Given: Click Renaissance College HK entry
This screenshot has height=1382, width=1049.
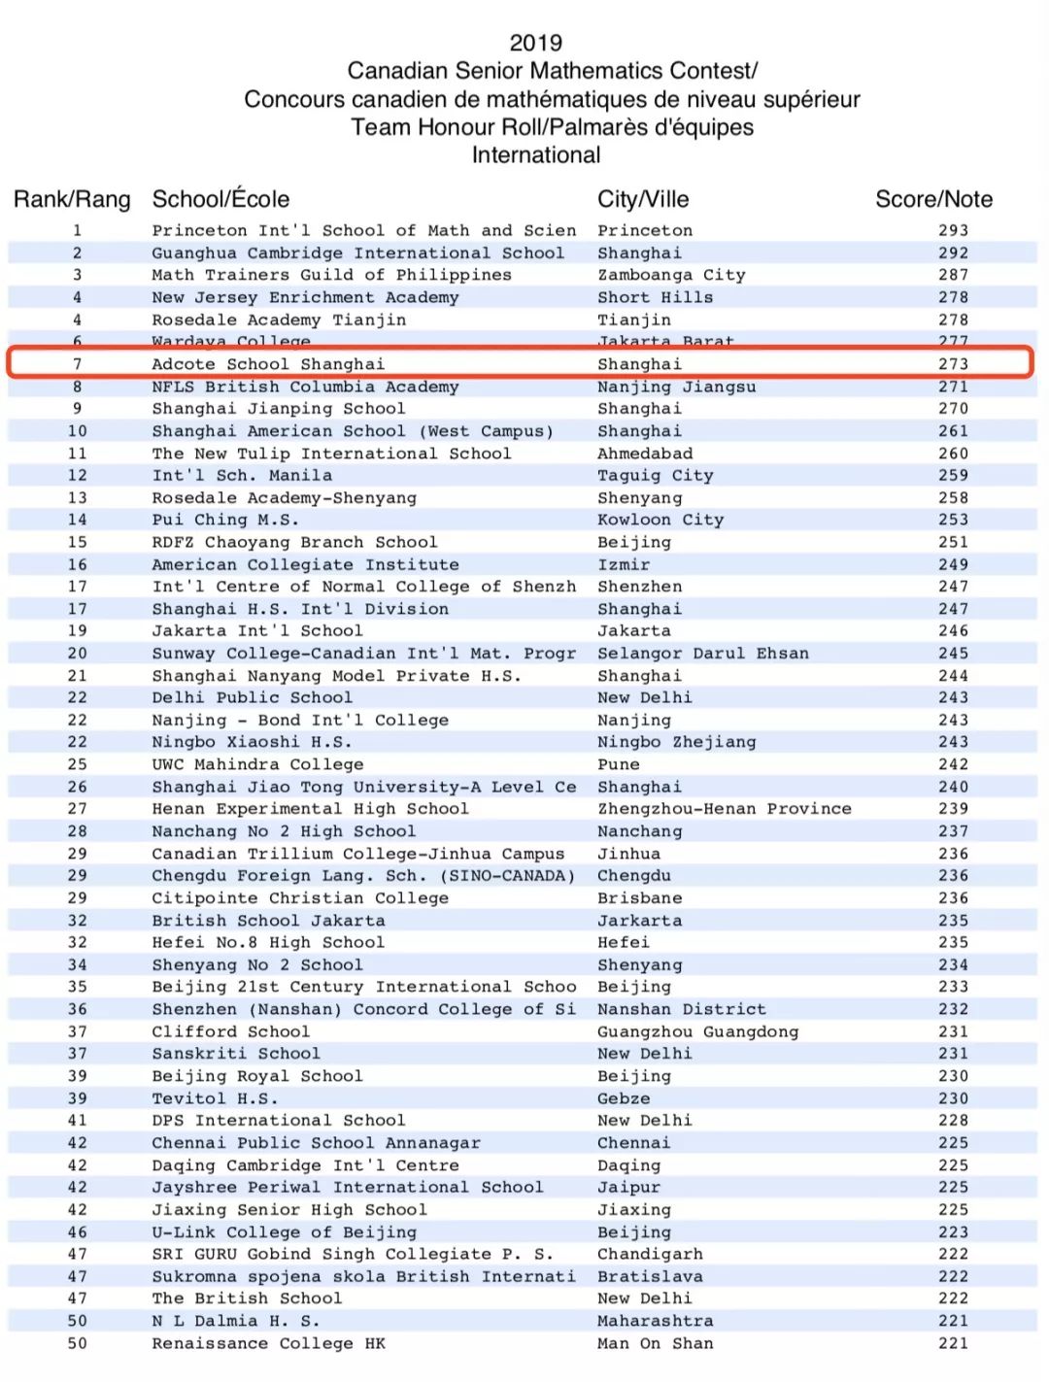Looking at the screenshot, I should click(x=268, y=1343).
